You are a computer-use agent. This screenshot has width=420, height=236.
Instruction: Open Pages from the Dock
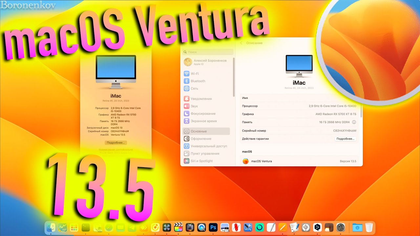coord(283,227)
